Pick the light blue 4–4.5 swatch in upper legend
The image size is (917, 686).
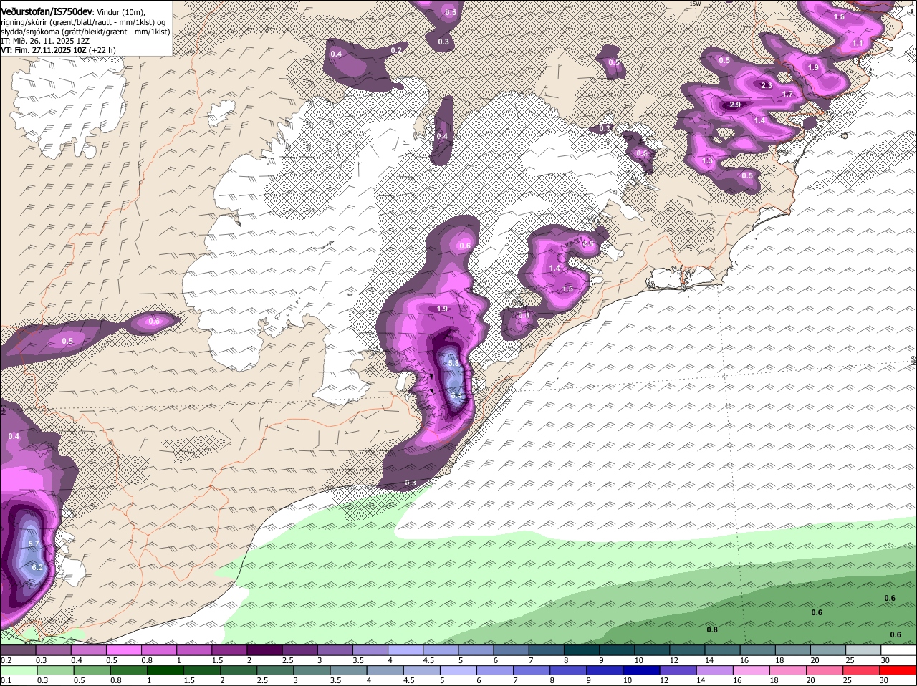pos(405,650)
